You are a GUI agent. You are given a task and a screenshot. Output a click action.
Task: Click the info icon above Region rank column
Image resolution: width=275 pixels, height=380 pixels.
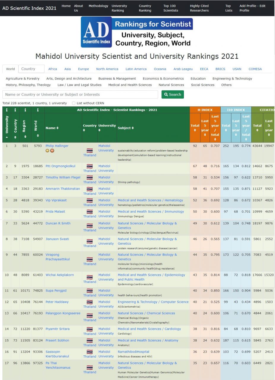[x=25, y=110]
